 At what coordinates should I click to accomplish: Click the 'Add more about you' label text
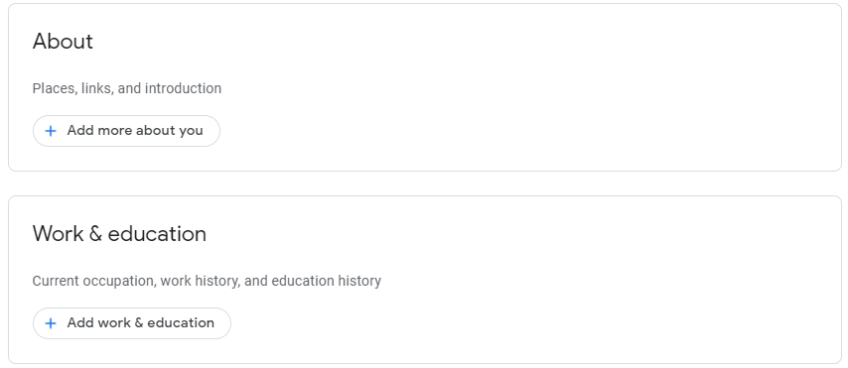click(135, 131)
